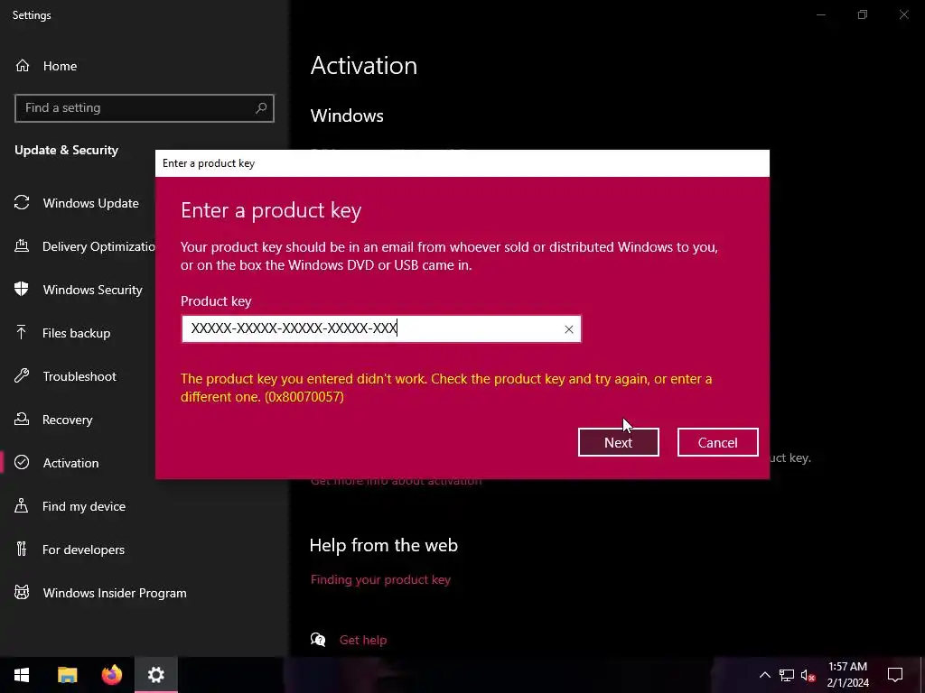The width and height of the screenshot is (925, 693).
Task: Click the muted volume tray icon
Action: 808,675
